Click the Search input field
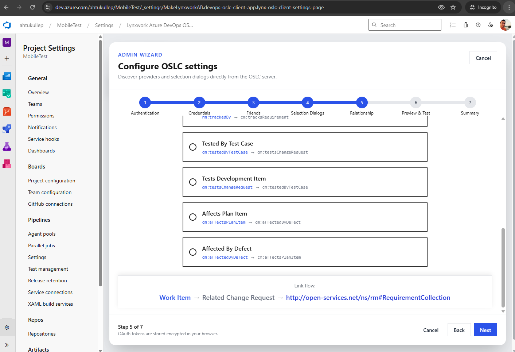Screen dimensions: 515x352 coord(405,25)
